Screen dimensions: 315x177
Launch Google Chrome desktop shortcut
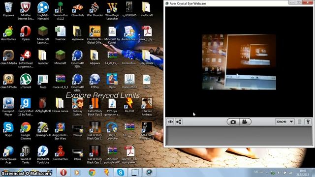[x=26, y=131]
